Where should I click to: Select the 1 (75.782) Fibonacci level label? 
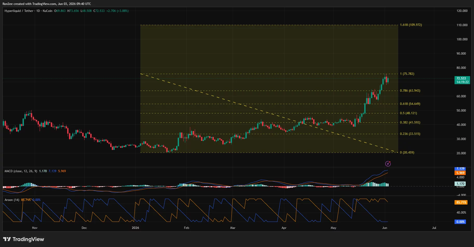407,74
